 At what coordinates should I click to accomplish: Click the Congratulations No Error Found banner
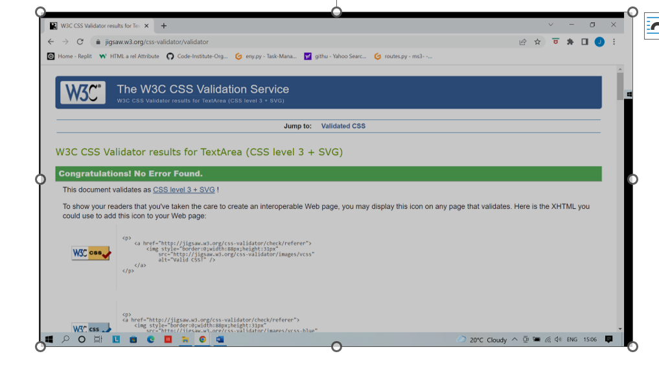pyautogui.click(x=329, y=174)
